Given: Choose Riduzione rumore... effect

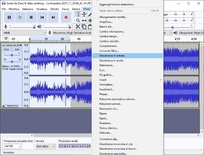Looking at the screenshot, I should pyautogui.click(x=127, y=104).
